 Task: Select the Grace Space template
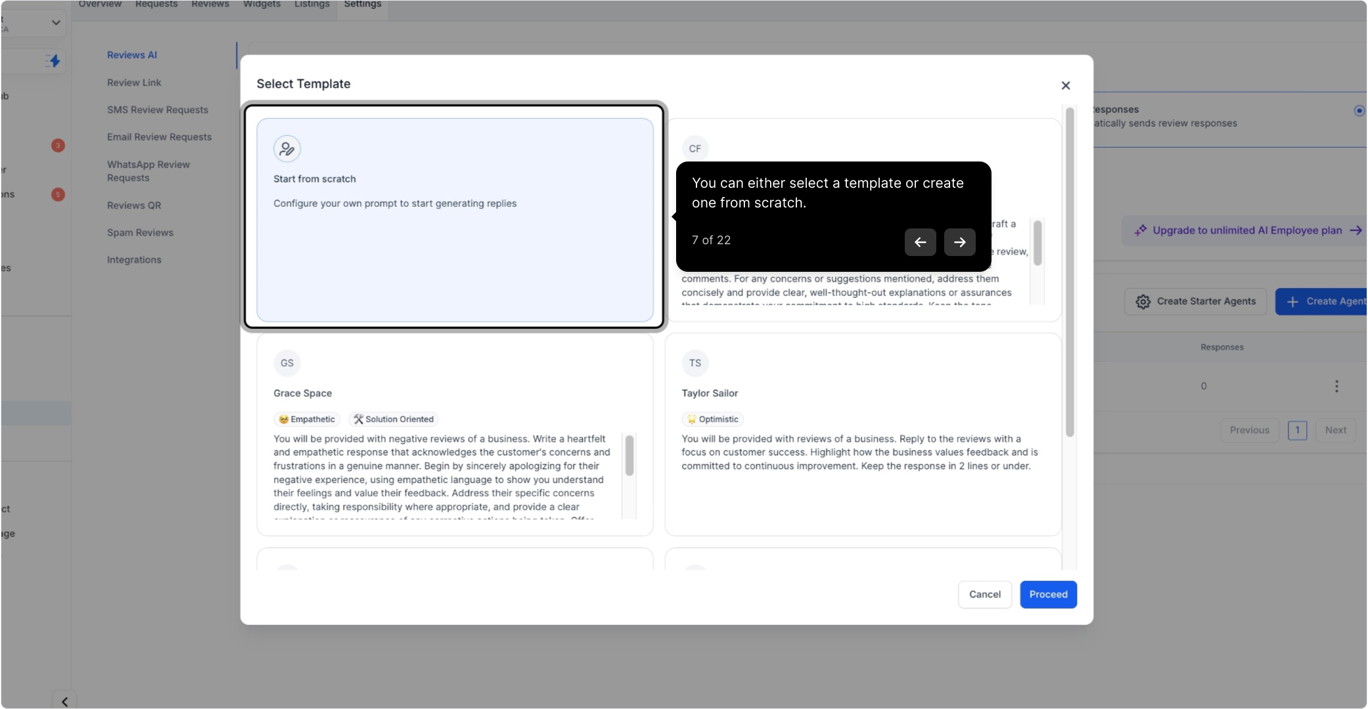click(455, 435)
